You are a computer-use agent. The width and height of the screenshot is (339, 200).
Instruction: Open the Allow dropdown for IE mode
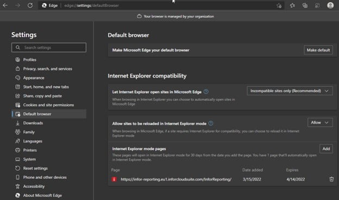tap(320, 122)
